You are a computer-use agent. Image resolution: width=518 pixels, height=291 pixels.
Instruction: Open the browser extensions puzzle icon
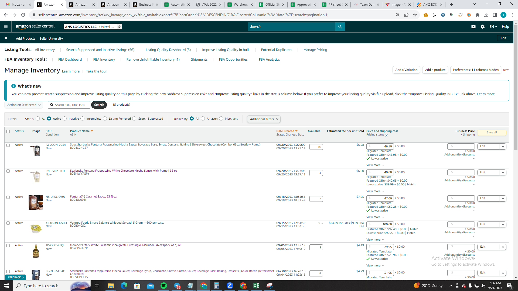(x=478, y=15)
